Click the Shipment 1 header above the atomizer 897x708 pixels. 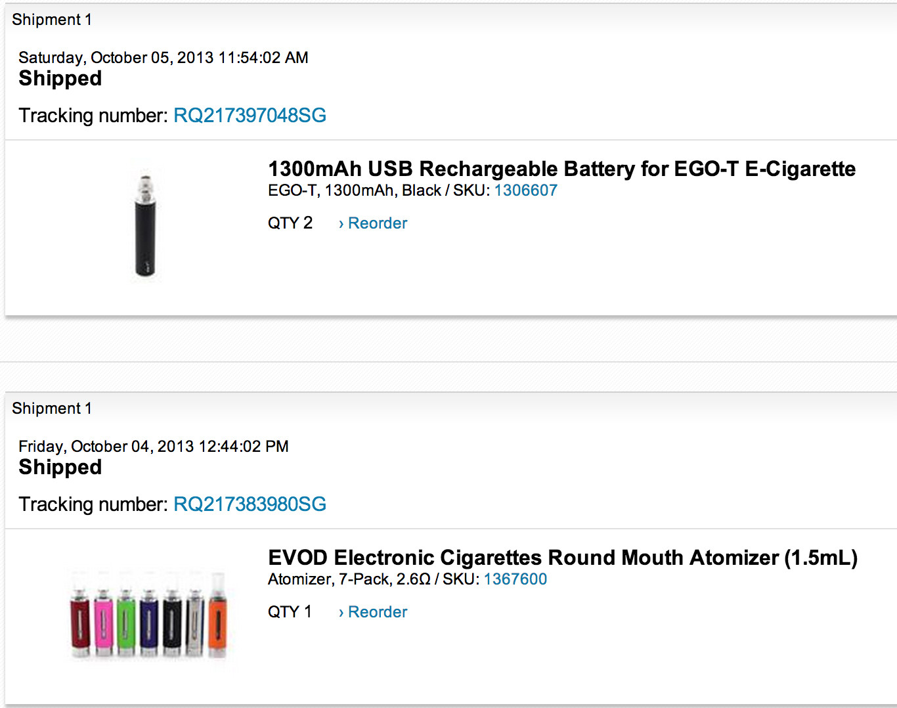click(x=52, y=409)
